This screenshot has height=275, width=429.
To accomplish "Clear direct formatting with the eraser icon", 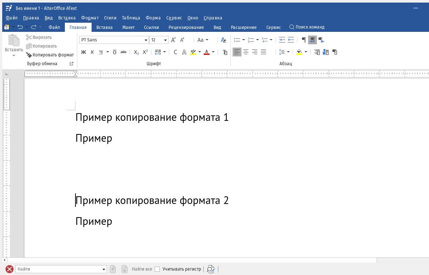I will click(x=223, y=40).
